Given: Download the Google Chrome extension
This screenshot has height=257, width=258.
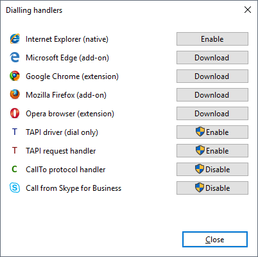Looking at the screenshot, I should coord(212,76).
